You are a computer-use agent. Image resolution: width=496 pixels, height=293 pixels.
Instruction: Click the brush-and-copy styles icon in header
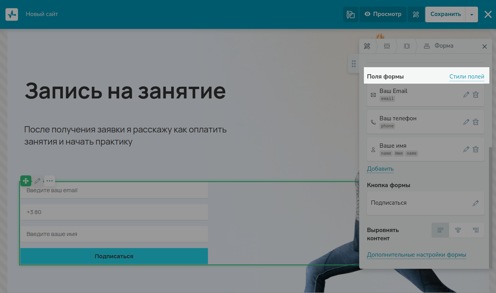tap(351, 14)
